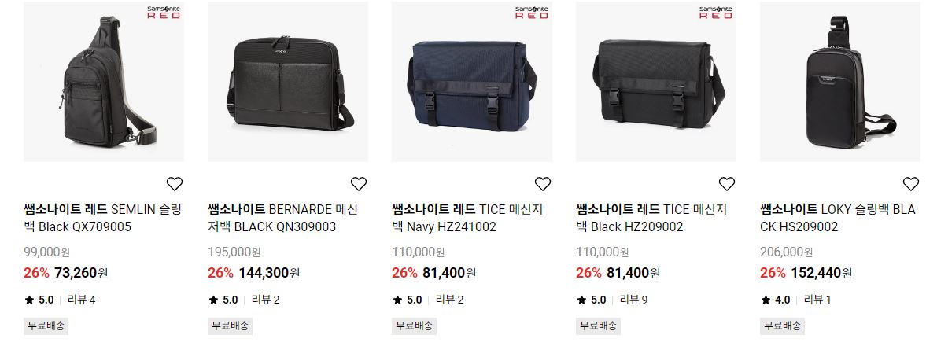This screenshot has height=346, width=926.
Task: Open the LOKY sling bag product photo
Action: point(840,82)
